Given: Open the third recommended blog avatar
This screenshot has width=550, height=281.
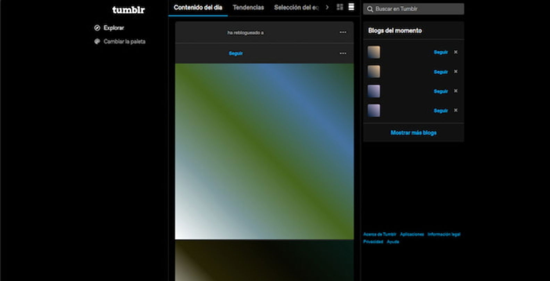Looking at the screenshot, I should [x=374, y=91].
